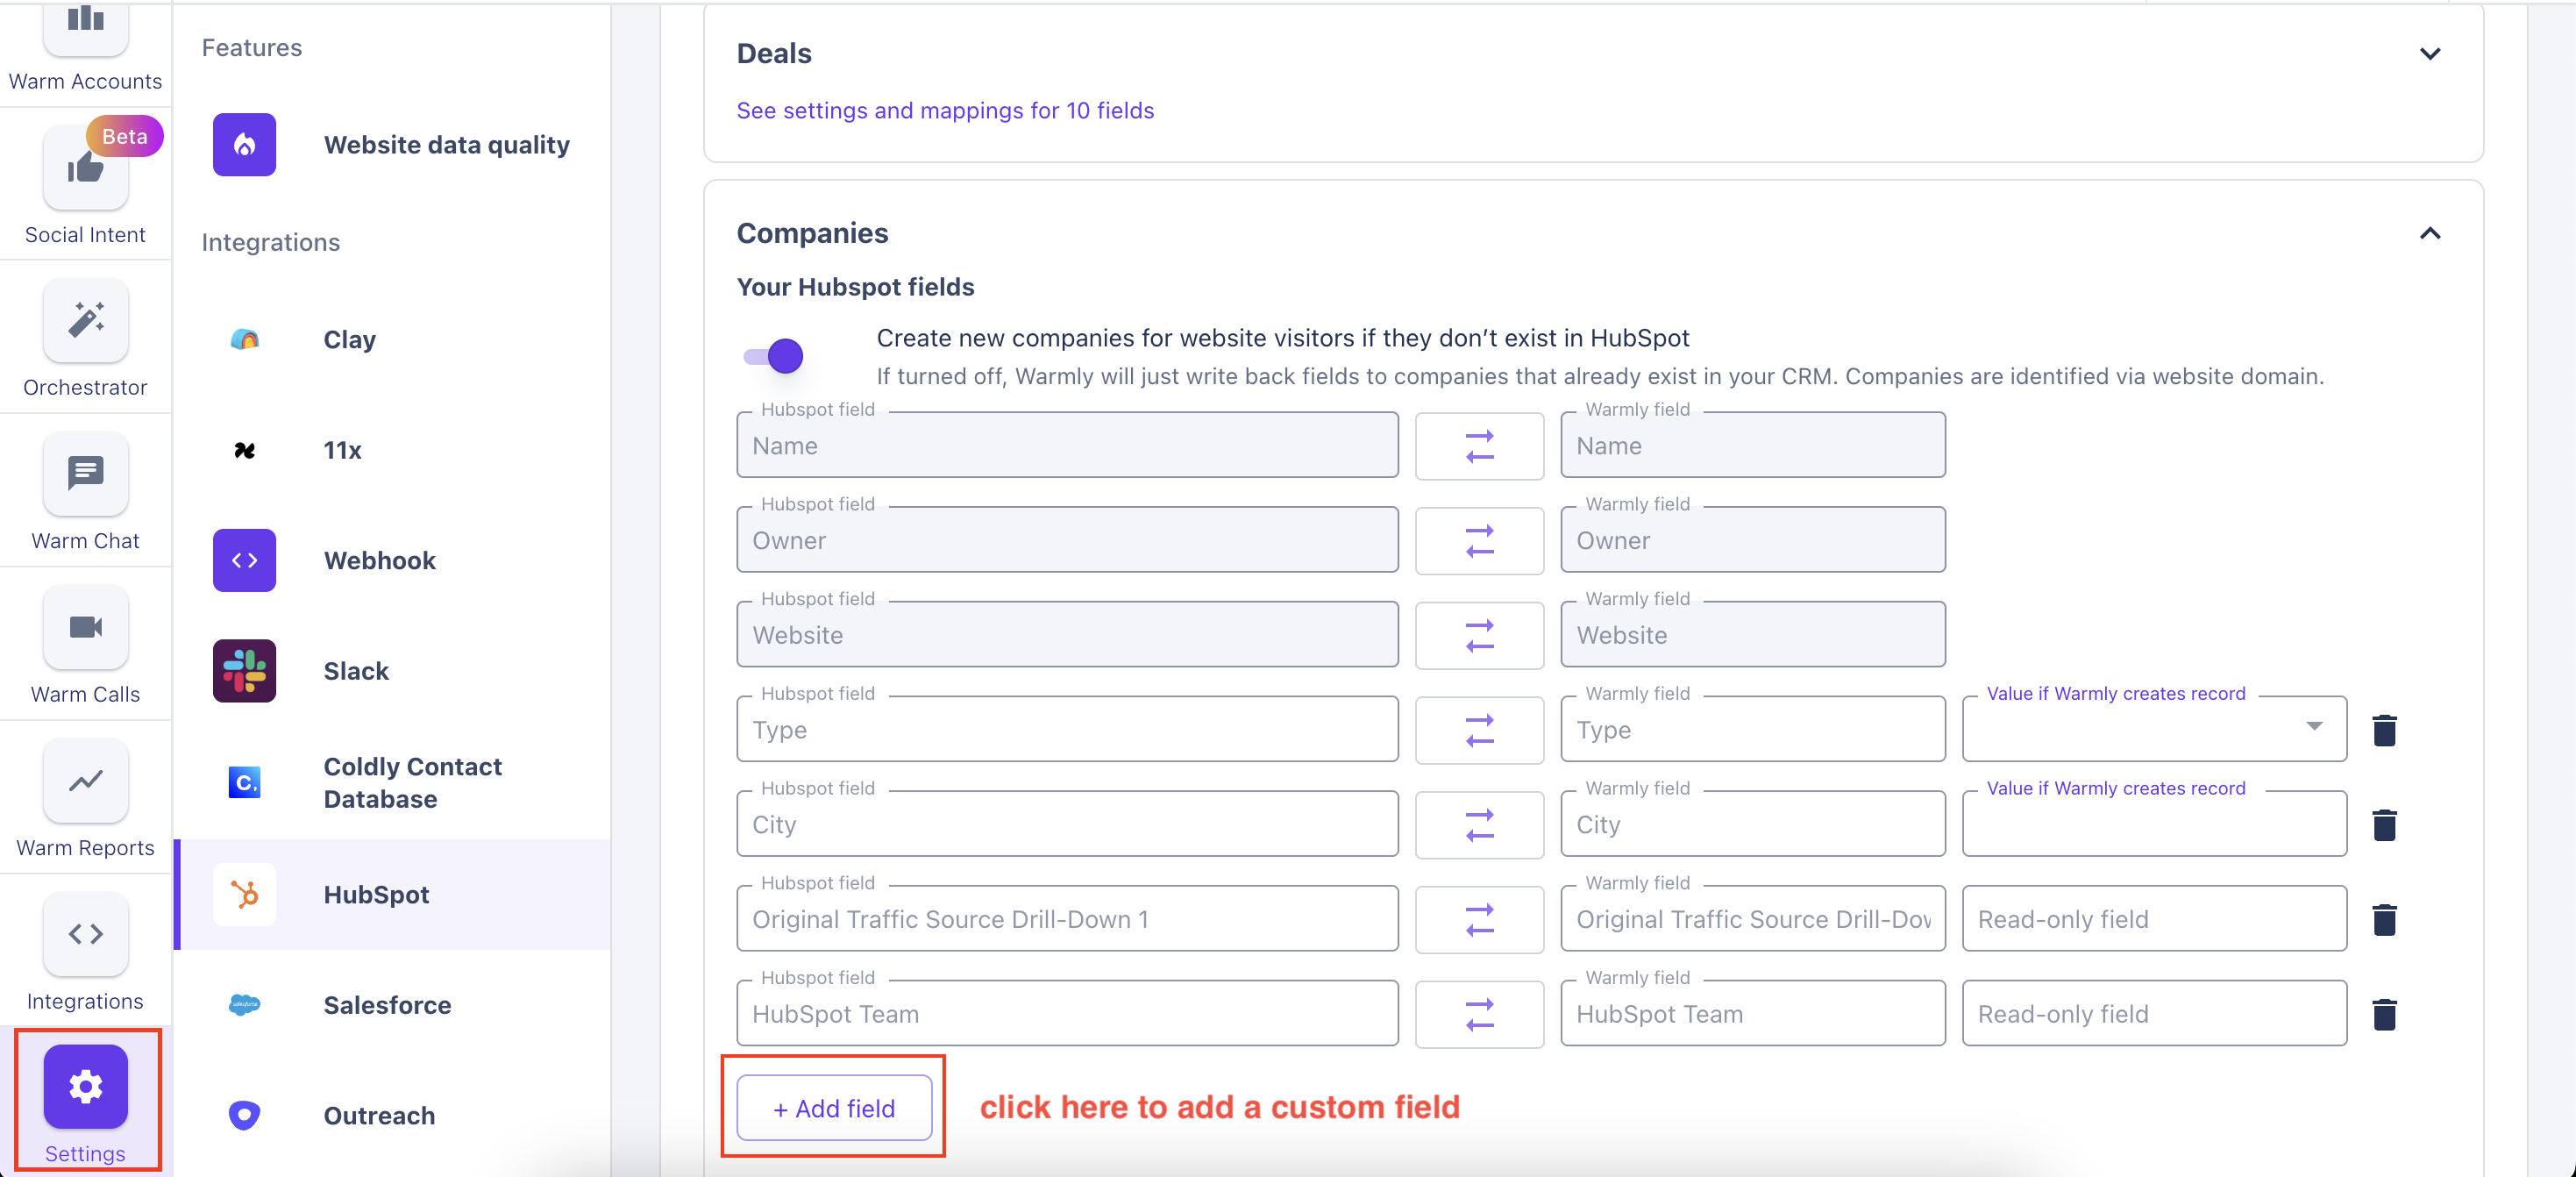Click City value if Warmly creates record input
The width and height of the screenshot is (2576, 1177).
[x=2153, y=825]
